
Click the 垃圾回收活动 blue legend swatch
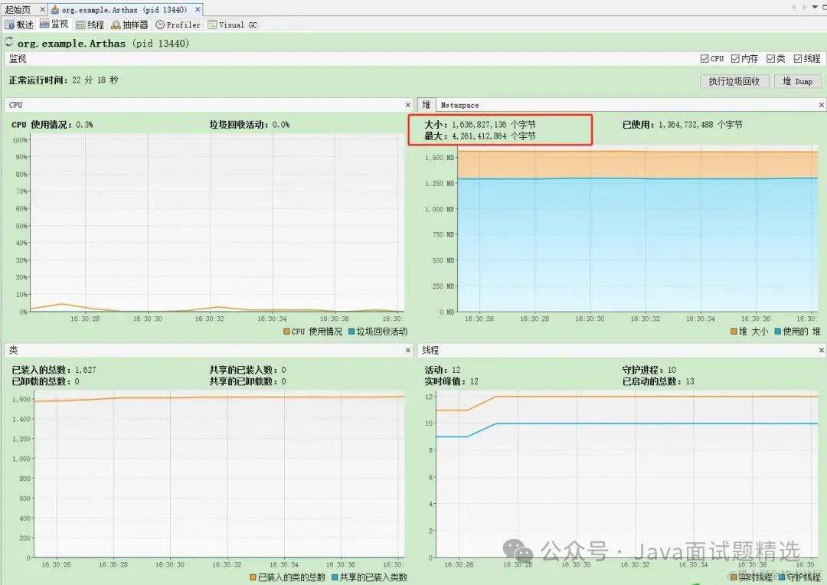351,332
